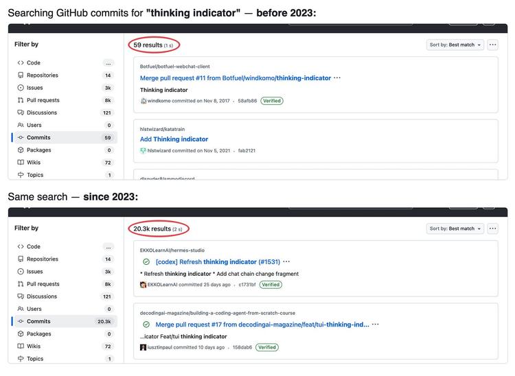515x376 pixels.
Task: Open Add Thinking indicator commit link
Action: (x=174, y=139)
